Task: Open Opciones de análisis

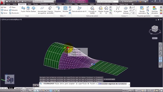Action: [155, 10]
